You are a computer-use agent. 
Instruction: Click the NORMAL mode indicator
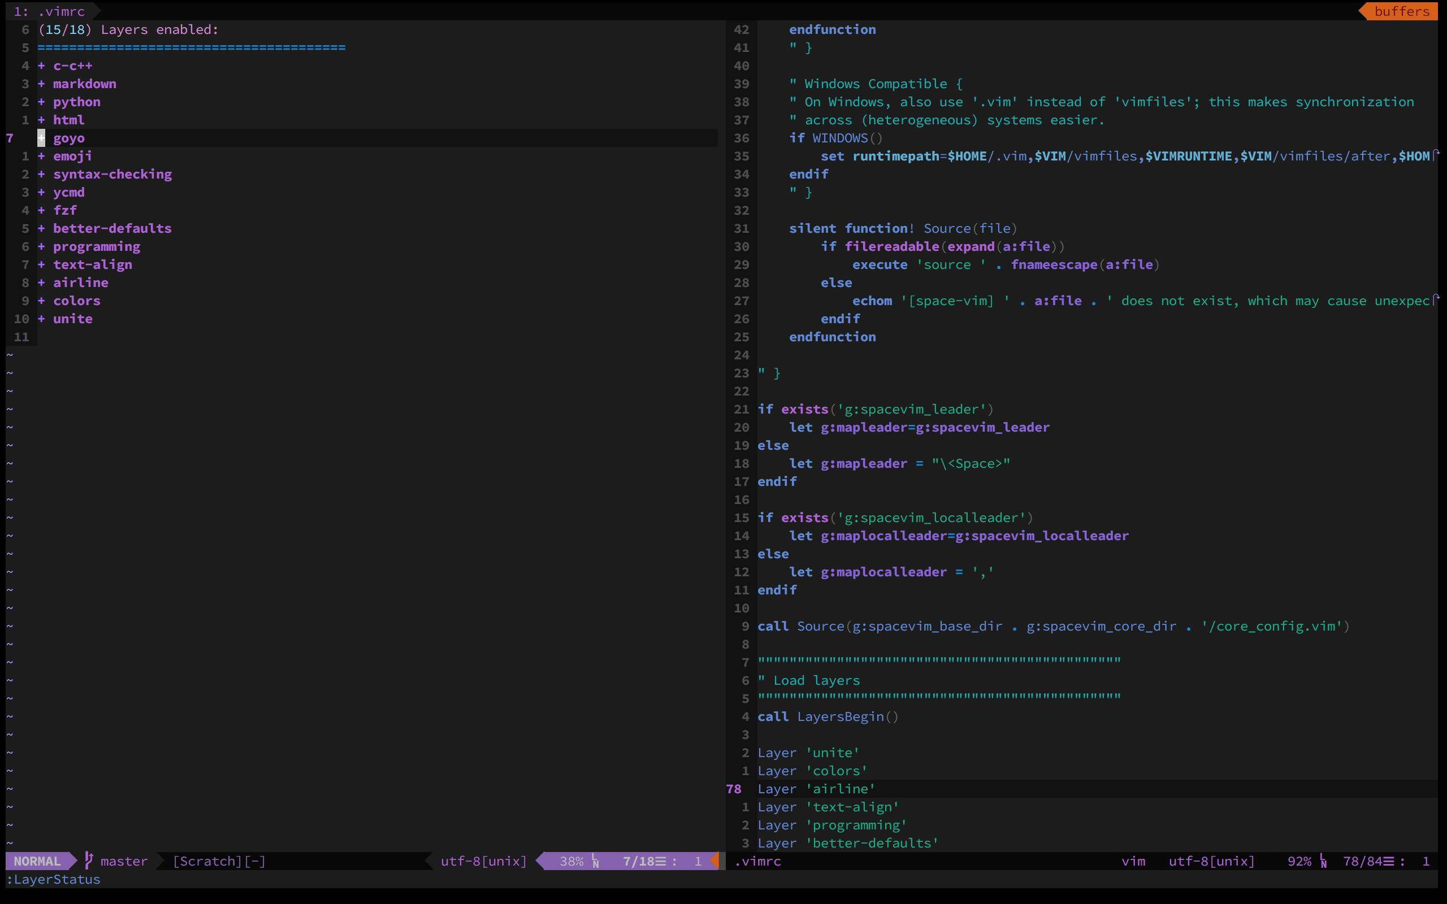pos(37,861)
